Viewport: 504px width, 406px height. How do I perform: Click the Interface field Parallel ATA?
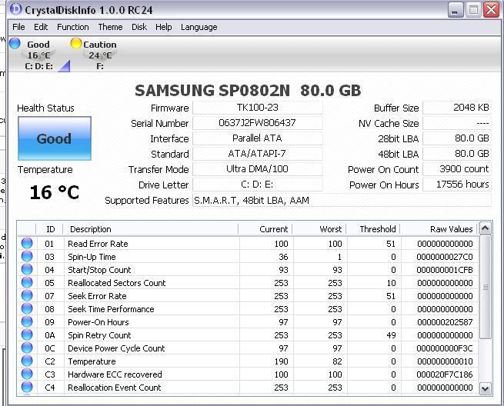point(258,138)
